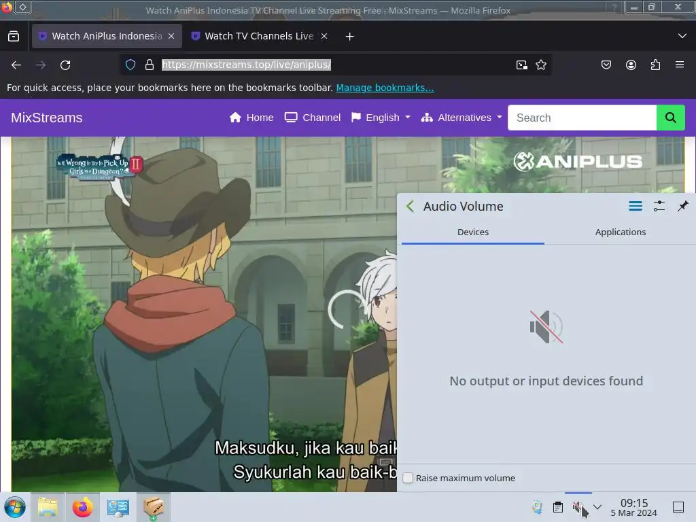The image size is (696, 522).
Task: Open Firefox account icon
Action: [x=631, y=65]
